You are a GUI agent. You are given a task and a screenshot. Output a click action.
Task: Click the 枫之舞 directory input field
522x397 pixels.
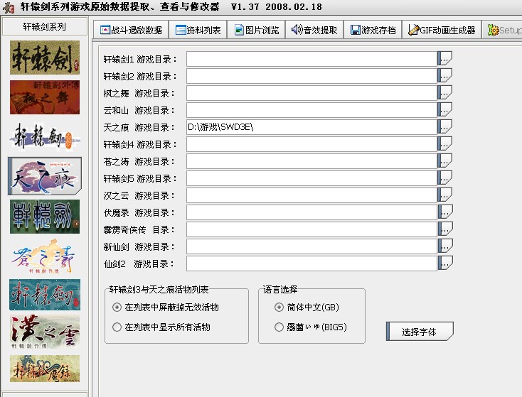pos(311,93)
